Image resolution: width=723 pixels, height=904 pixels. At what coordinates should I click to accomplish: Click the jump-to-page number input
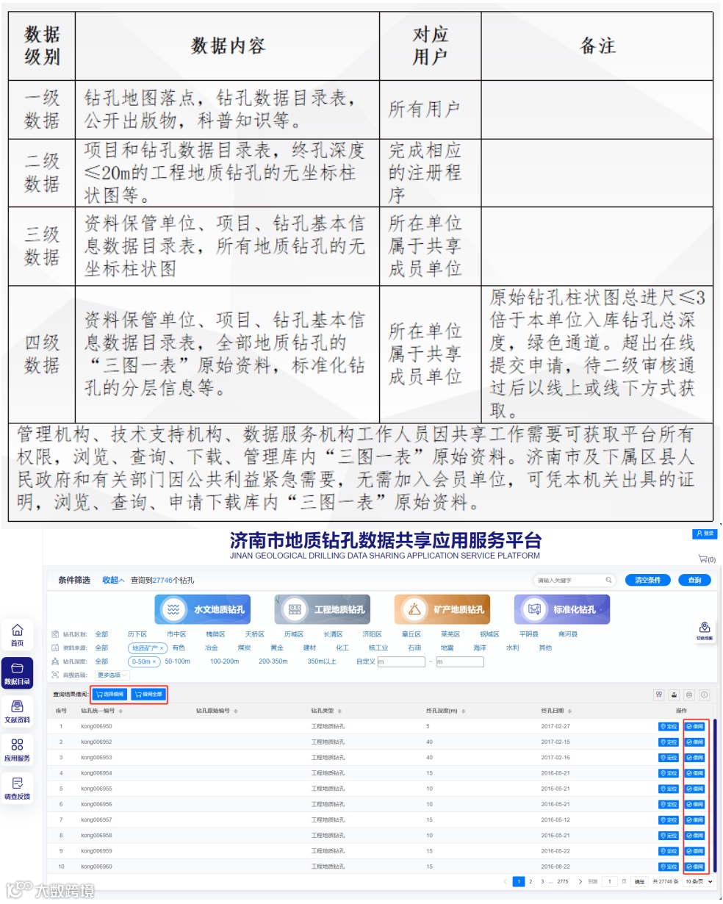point(610,881)
